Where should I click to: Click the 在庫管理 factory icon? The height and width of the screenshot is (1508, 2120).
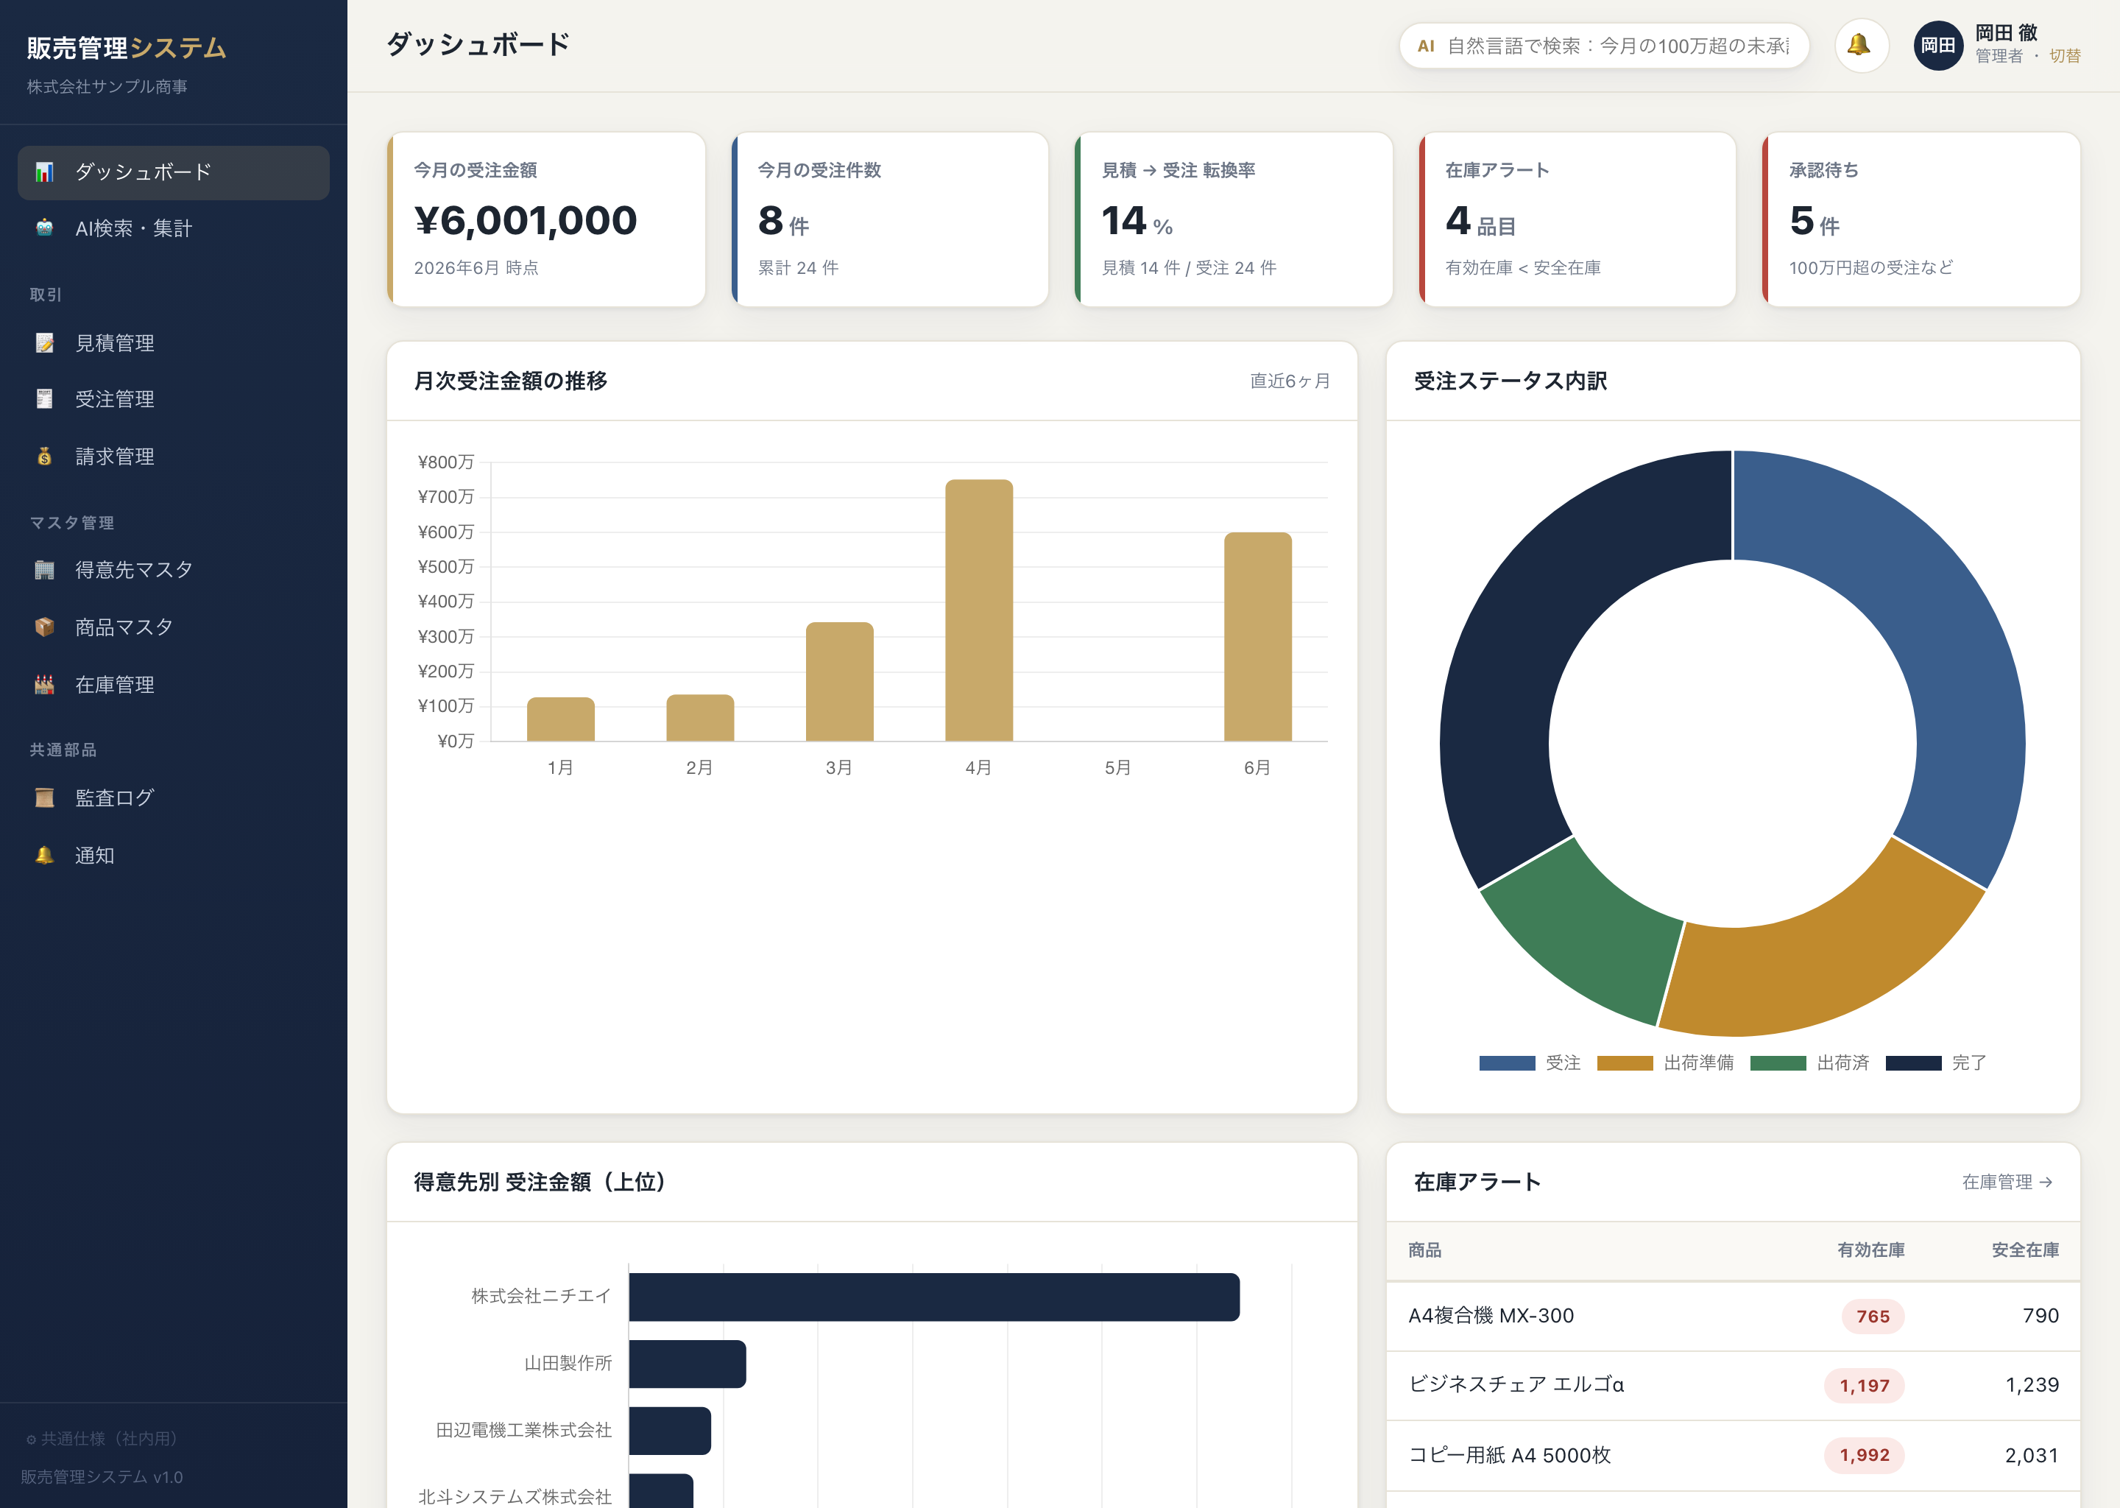(43, 684)
